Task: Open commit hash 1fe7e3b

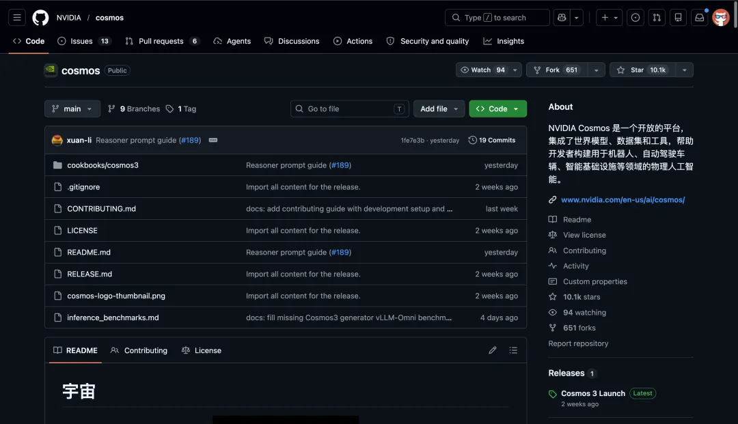Action: [412, 141]
